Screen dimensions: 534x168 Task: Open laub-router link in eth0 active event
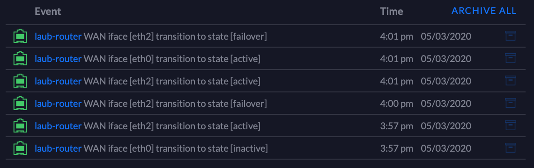[58, 59]
